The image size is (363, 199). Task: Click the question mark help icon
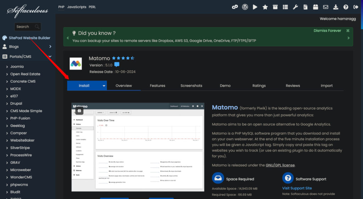pyautogui.click(x=346, y=7)
